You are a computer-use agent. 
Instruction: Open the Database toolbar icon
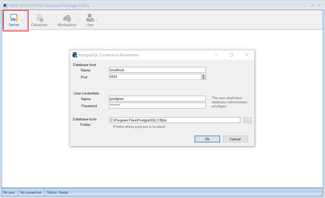coord(39,20)
